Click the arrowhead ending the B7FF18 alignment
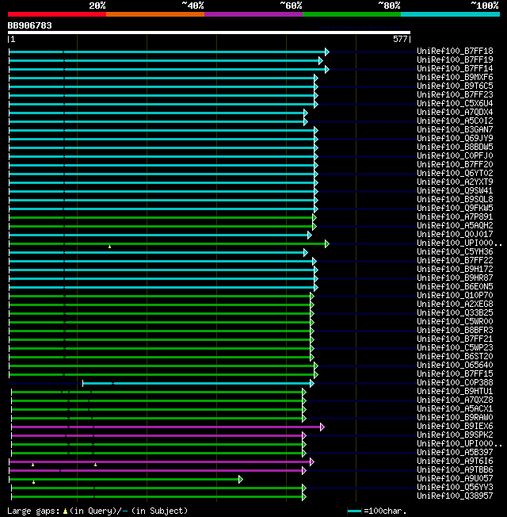 tap(327, 52)
